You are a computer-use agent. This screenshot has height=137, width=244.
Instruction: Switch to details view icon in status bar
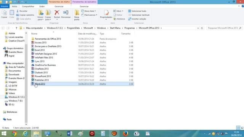[238, 128]
